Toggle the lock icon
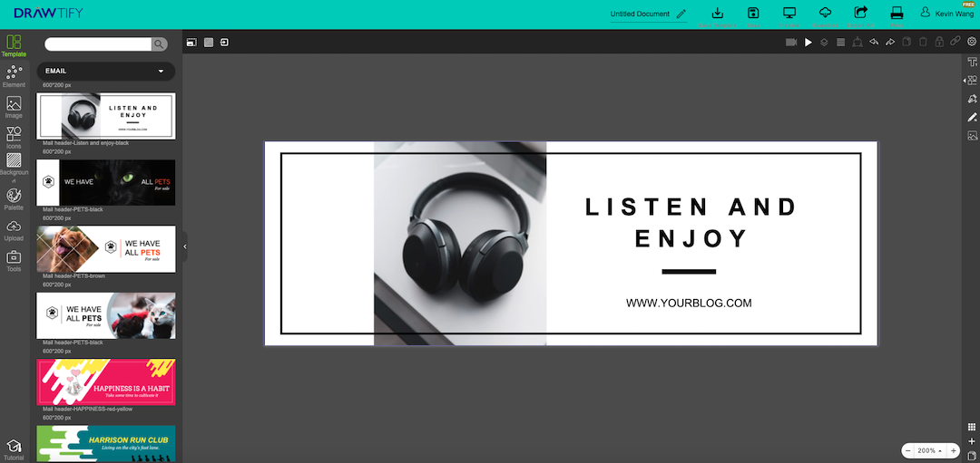The width and height of the screenshot is (980, 463). (x=939, y=42)
